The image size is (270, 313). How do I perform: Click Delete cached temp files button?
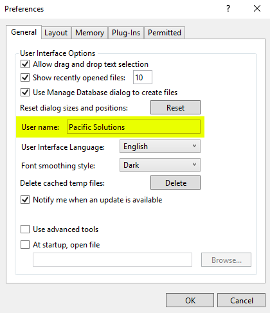[x=175, y=183]
